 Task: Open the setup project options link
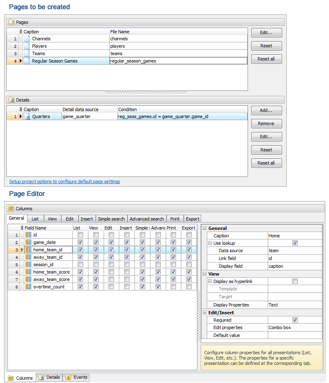[64, 181]
